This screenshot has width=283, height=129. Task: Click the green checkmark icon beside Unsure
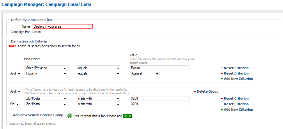[70, 116]
